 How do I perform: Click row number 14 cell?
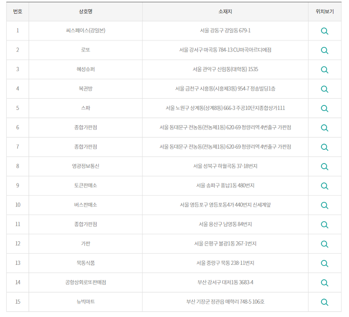click(x=17, y=282)
